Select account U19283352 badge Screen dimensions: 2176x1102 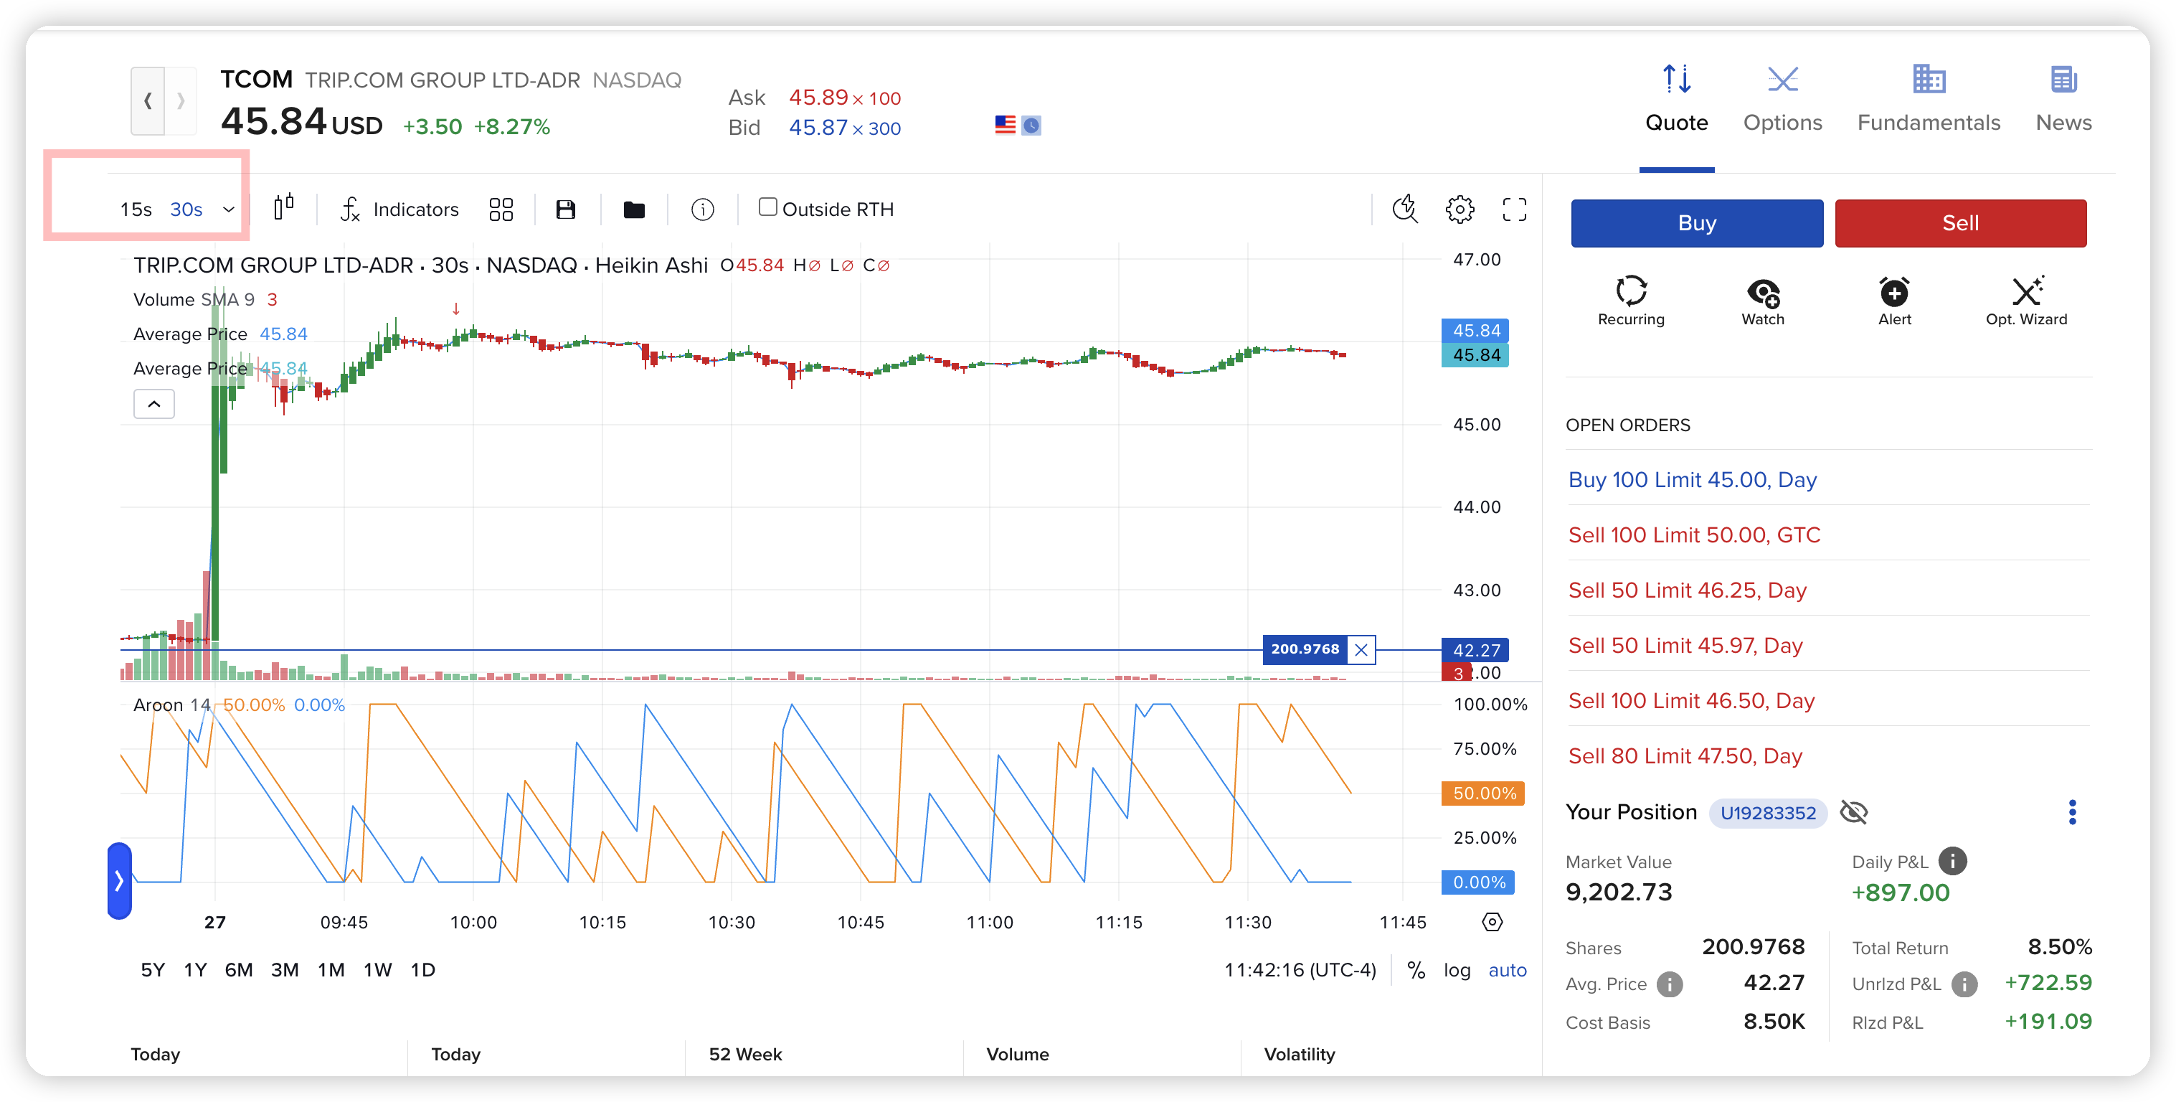pyautogui.click(x=1768, y=813)
